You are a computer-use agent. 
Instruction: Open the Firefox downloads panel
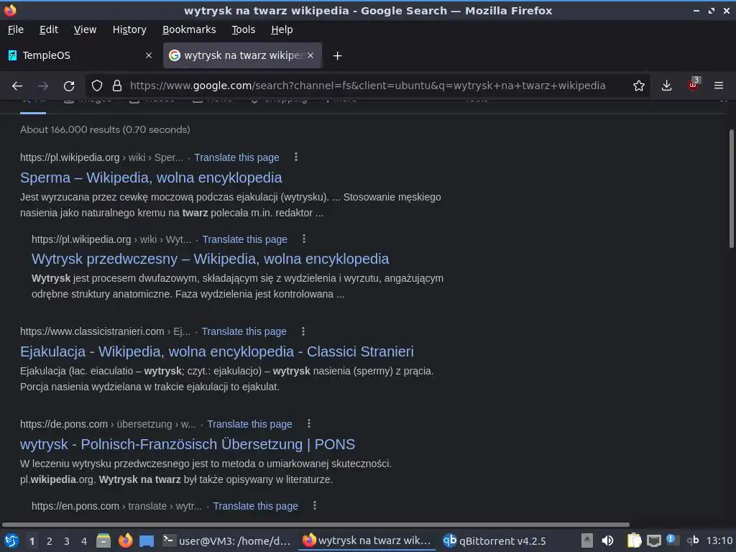[666, 86]
